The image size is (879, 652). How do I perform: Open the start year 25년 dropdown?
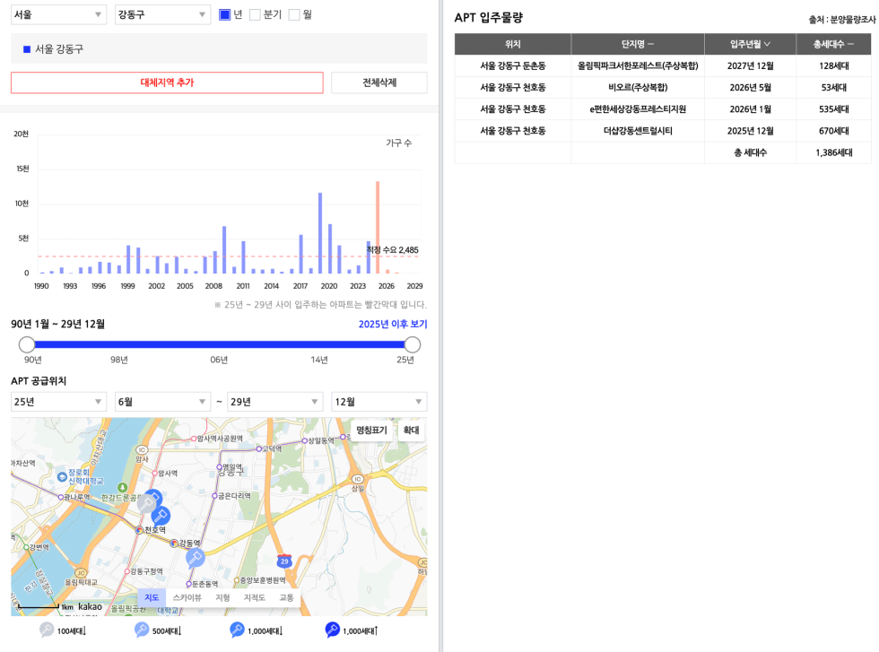pos(58,402)
